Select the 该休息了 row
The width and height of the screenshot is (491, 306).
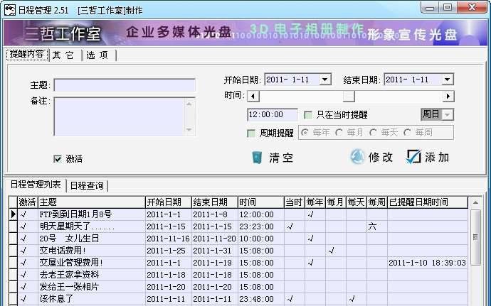coord(238,299)
